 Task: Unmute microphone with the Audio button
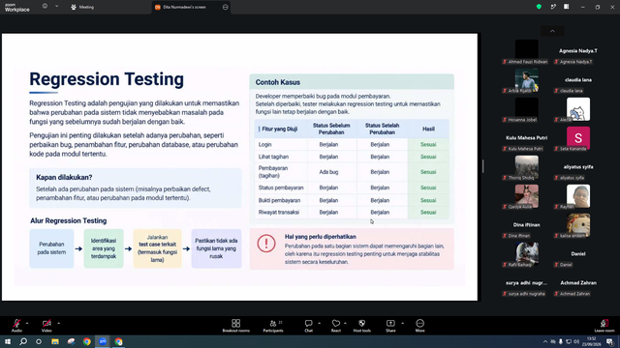16,326
